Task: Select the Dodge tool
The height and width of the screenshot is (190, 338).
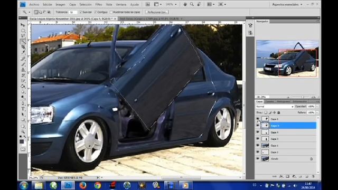Action: pyautogui.click(x=23, y=97)
